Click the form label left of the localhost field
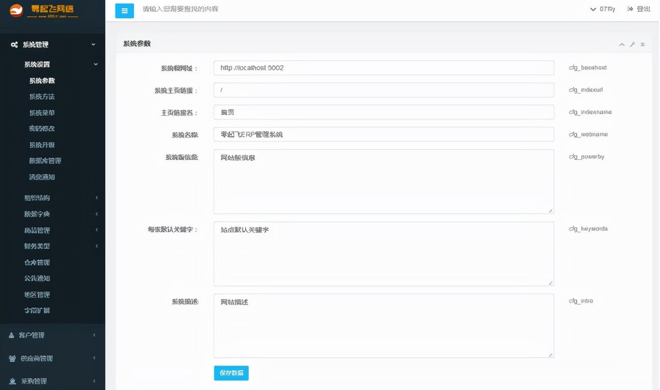660x390 pixels. pos(179,68)
